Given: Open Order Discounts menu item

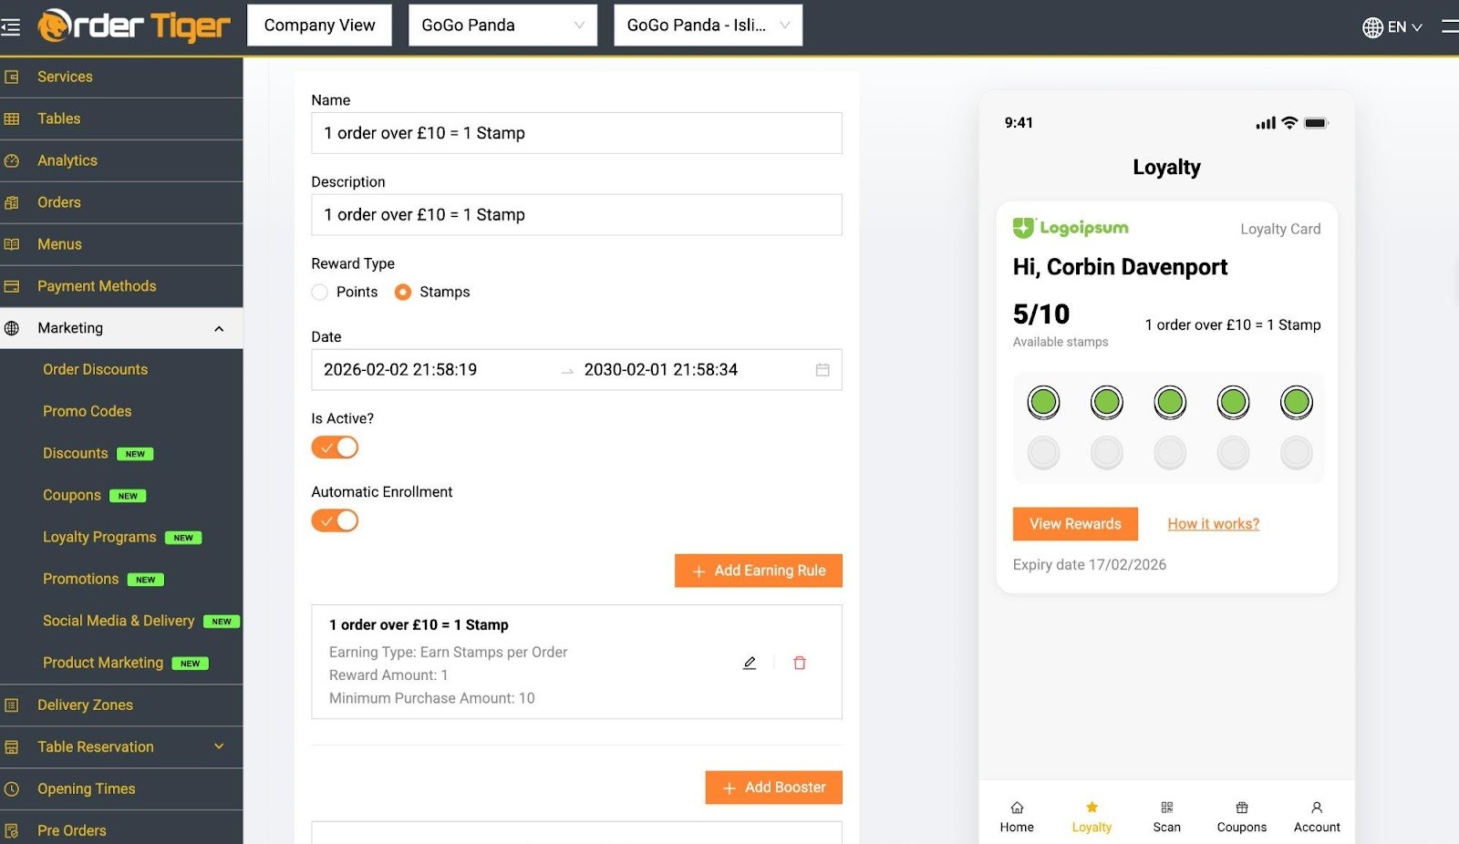Looking at the screenshot, I should tap(95, 369).
